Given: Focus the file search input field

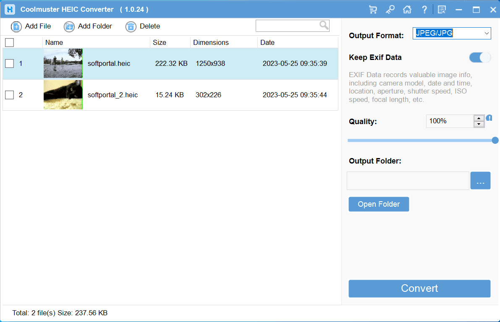Looking at the screenshot, I should click(x=287, y=26).
